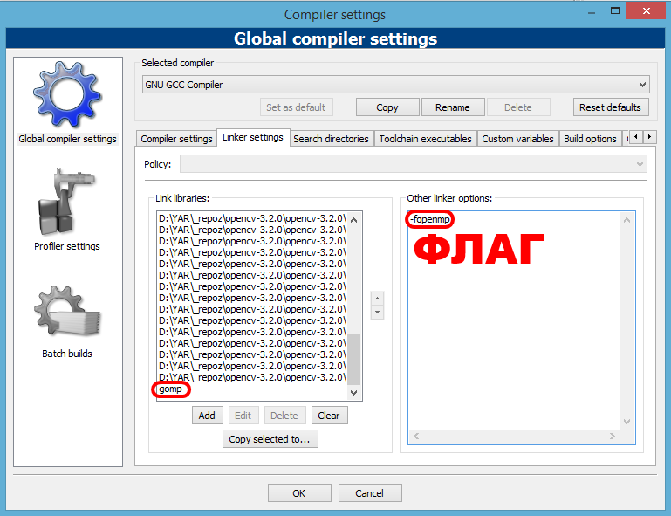The width and height of the screenshot is (671, 516).
Task: Click the -fopenmp linker option text
Action: pos(430,219)
